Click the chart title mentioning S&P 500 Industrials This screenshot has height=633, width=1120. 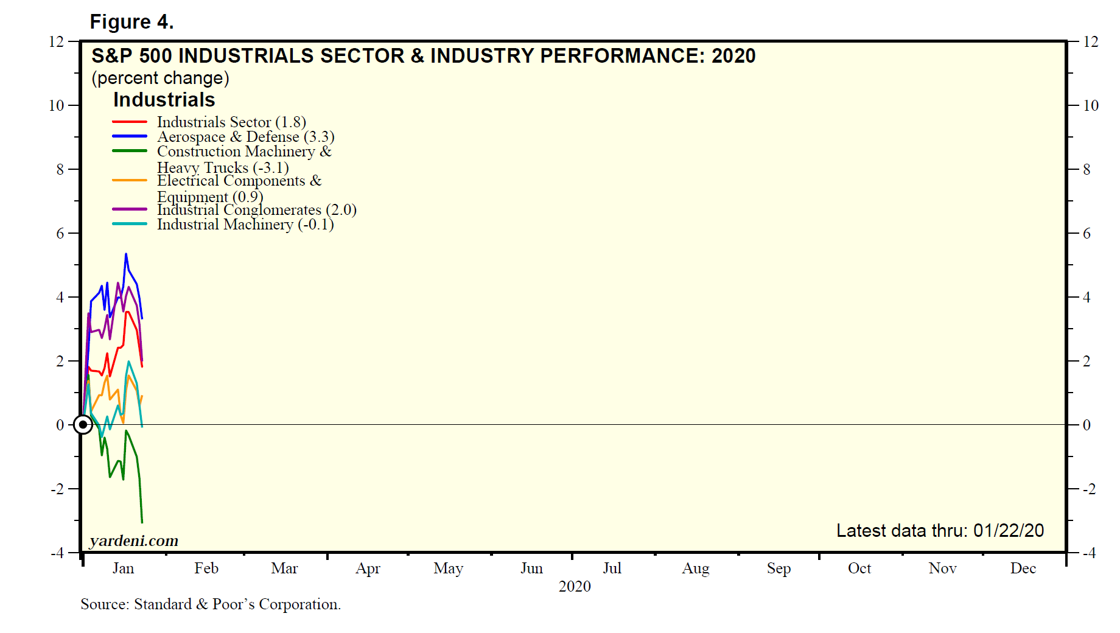423,56
